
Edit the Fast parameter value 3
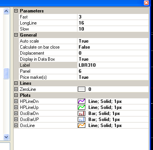pyautogui.click(x=113, y=17)
